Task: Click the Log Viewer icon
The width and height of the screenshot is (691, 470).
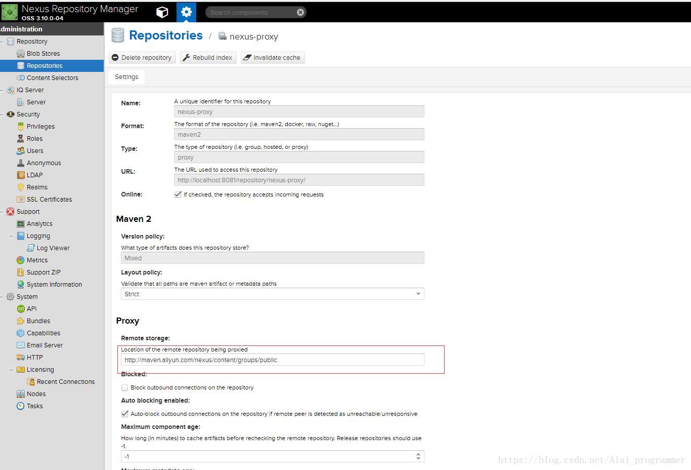Action: 30,248
